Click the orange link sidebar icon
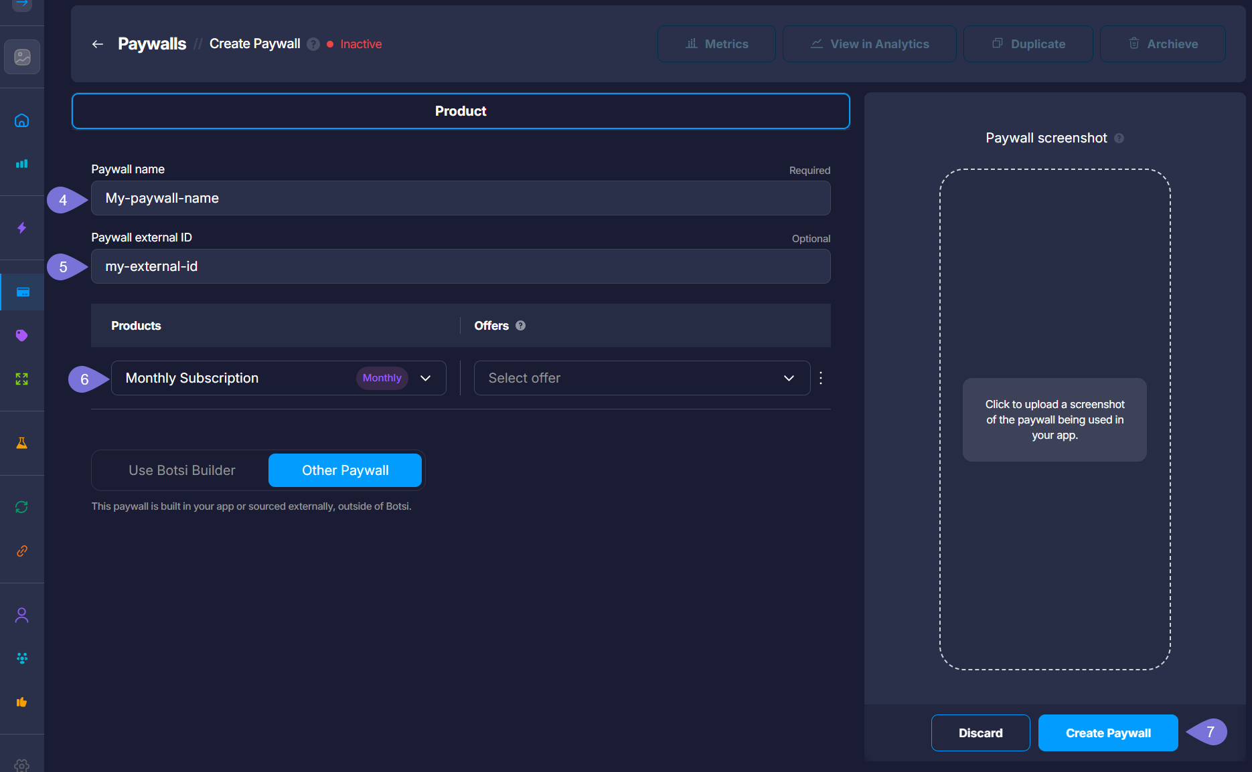 tap(21, 551)
